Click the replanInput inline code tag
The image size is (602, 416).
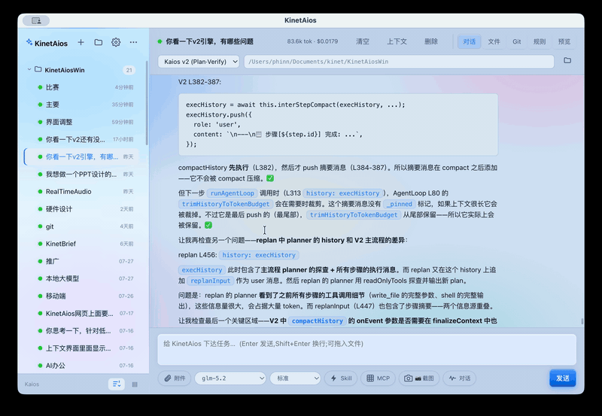[x=211, y=281]
